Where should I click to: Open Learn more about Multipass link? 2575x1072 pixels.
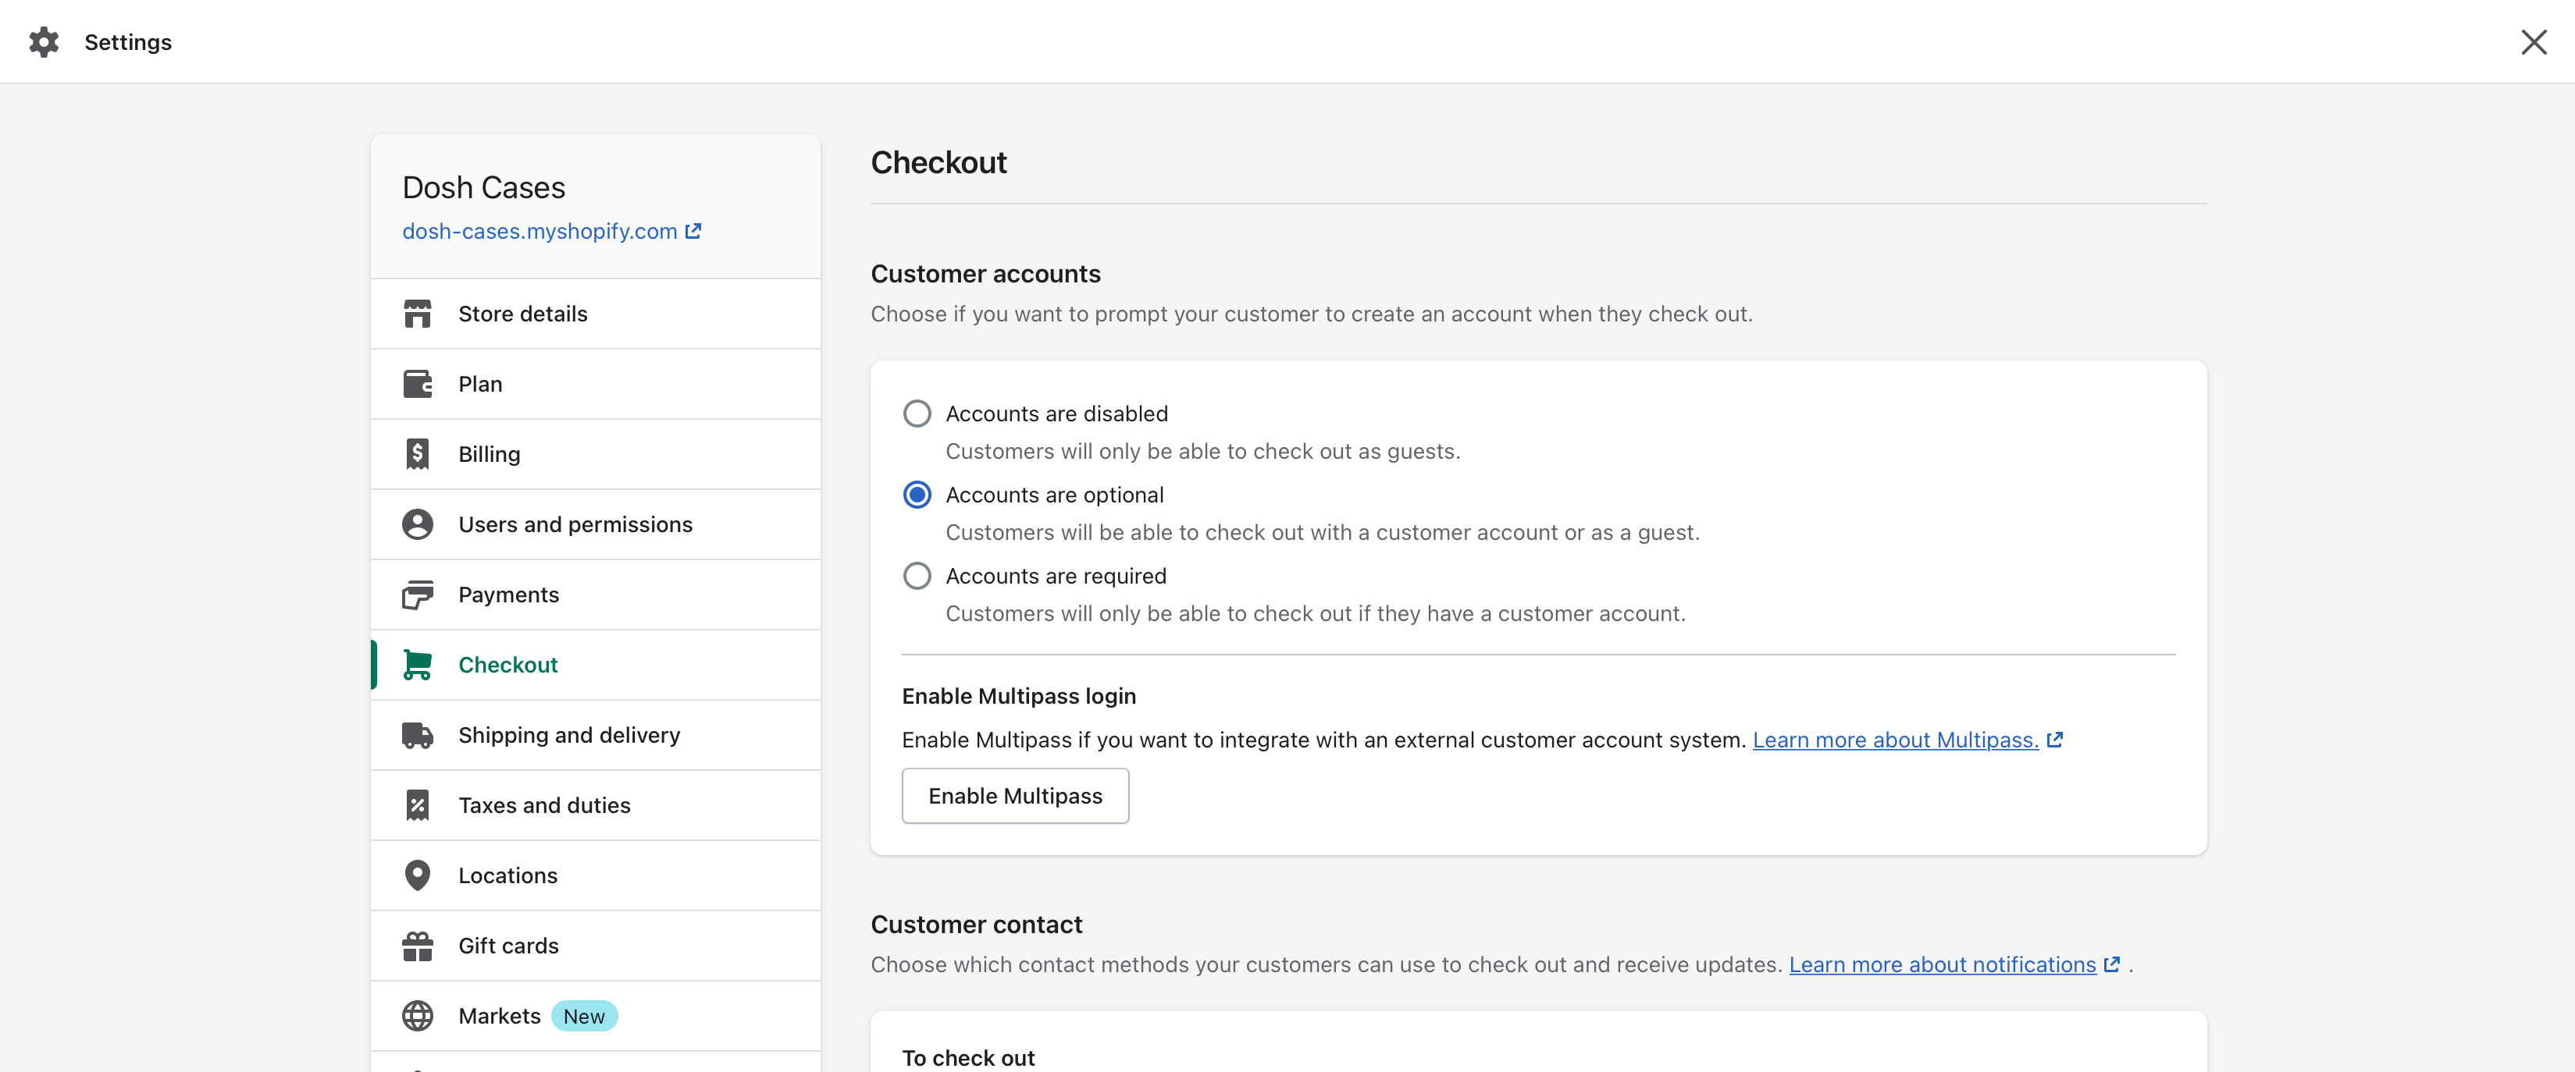click(x=1895, y=740)
